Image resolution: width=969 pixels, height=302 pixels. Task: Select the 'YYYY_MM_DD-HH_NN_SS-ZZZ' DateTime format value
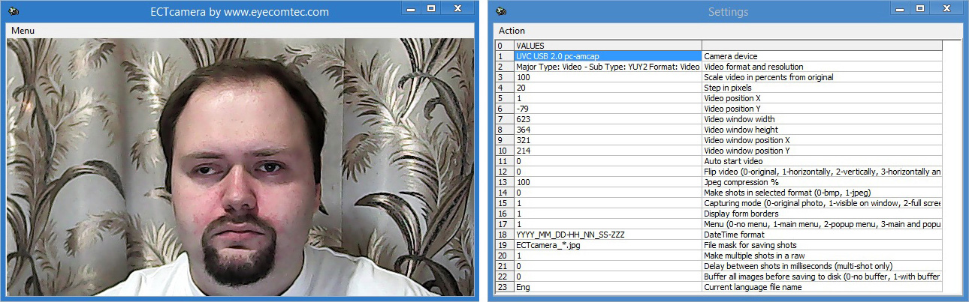click(608, 235)
